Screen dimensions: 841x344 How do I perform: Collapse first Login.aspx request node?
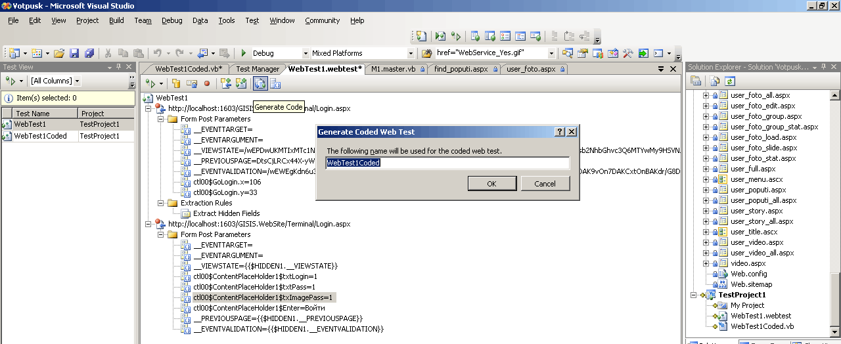[148, 109]
